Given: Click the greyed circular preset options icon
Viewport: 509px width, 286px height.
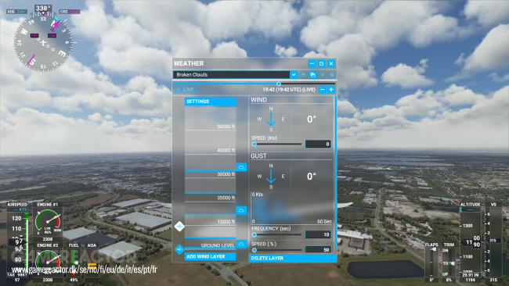Looking at the screenshot, I should (x=323, y=75).
